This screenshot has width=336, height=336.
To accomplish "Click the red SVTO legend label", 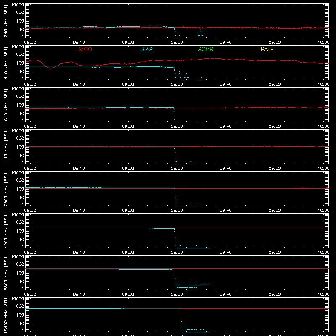I will coord(85,49).
